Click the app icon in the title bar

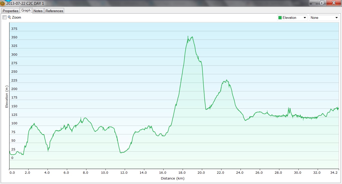[x=3, y=4]
